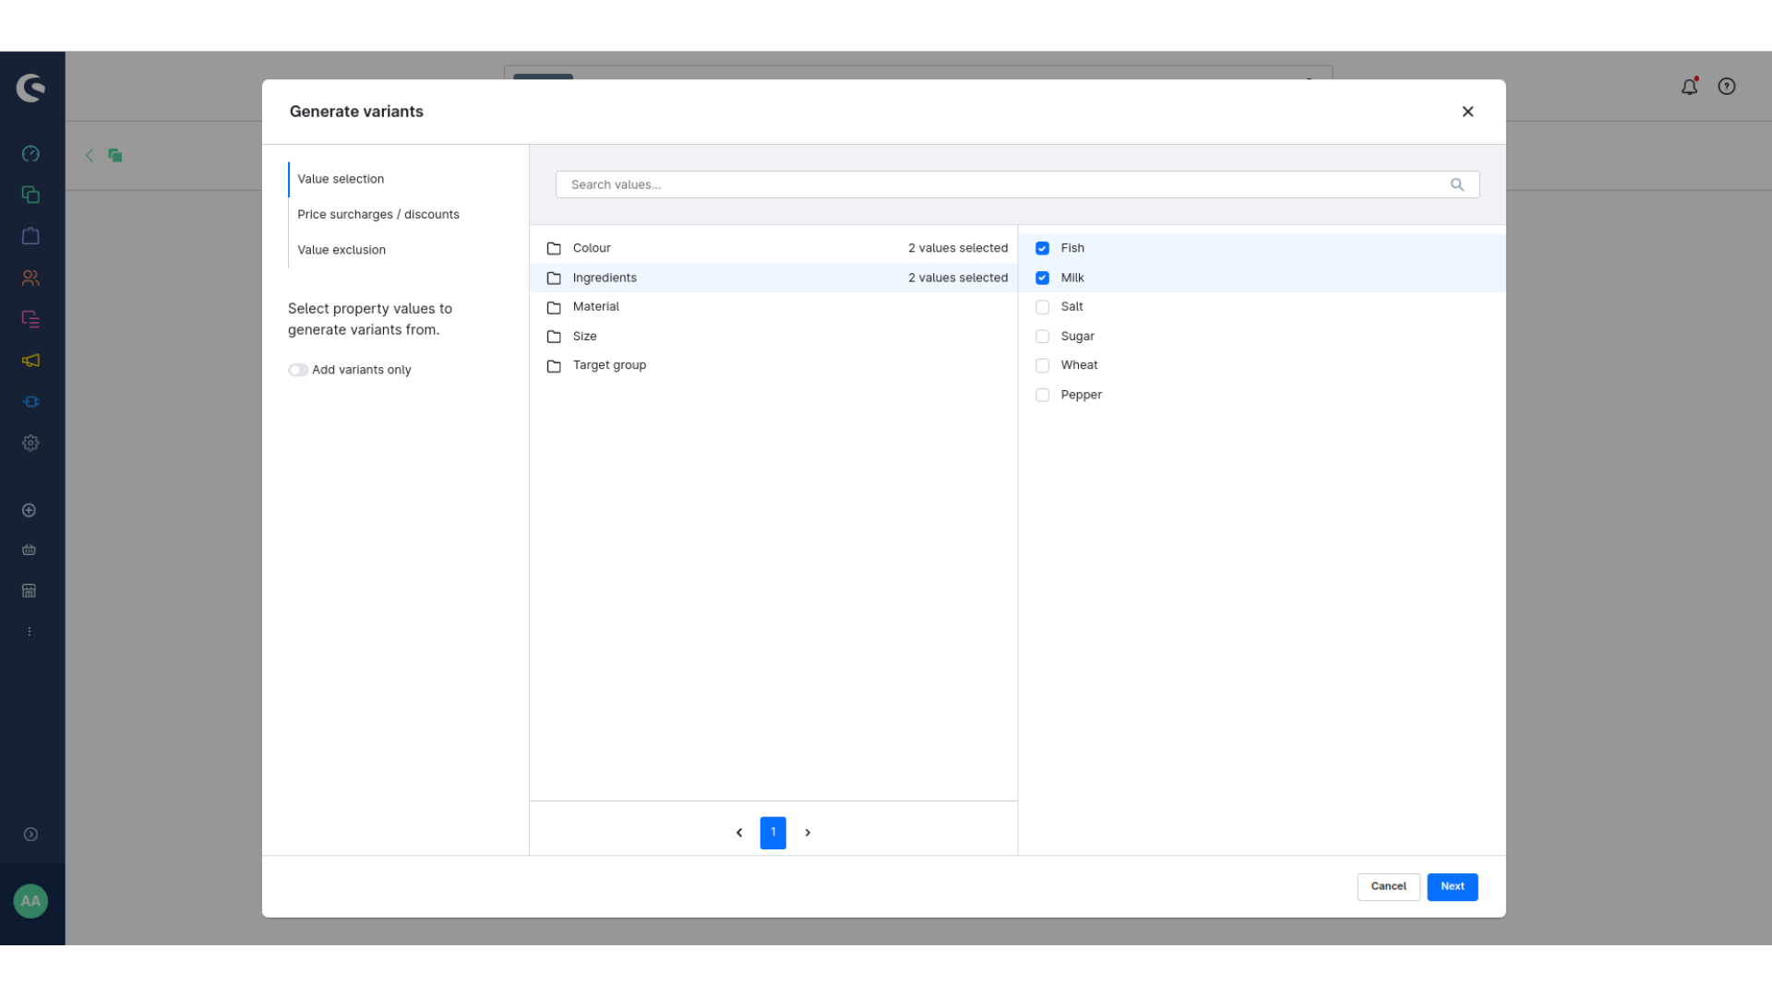
Task: Click the search magnifier icon in values search
Action: pos(1457,184)
